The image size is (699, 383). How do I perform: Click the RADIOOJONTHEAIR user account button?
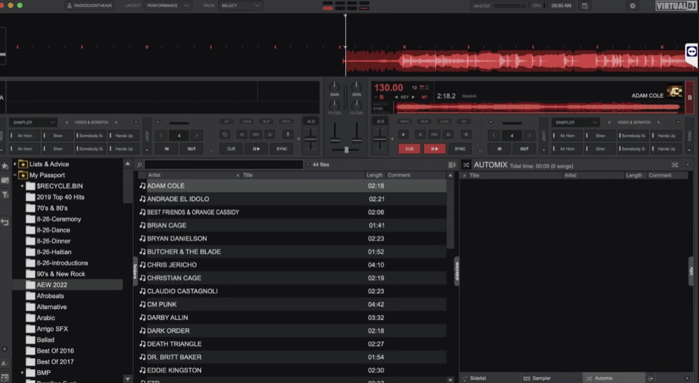click(x=89, y=6)
